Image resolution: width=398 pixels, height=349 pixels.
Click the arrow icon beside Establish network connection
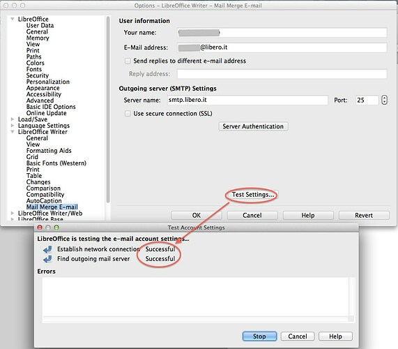47,249
